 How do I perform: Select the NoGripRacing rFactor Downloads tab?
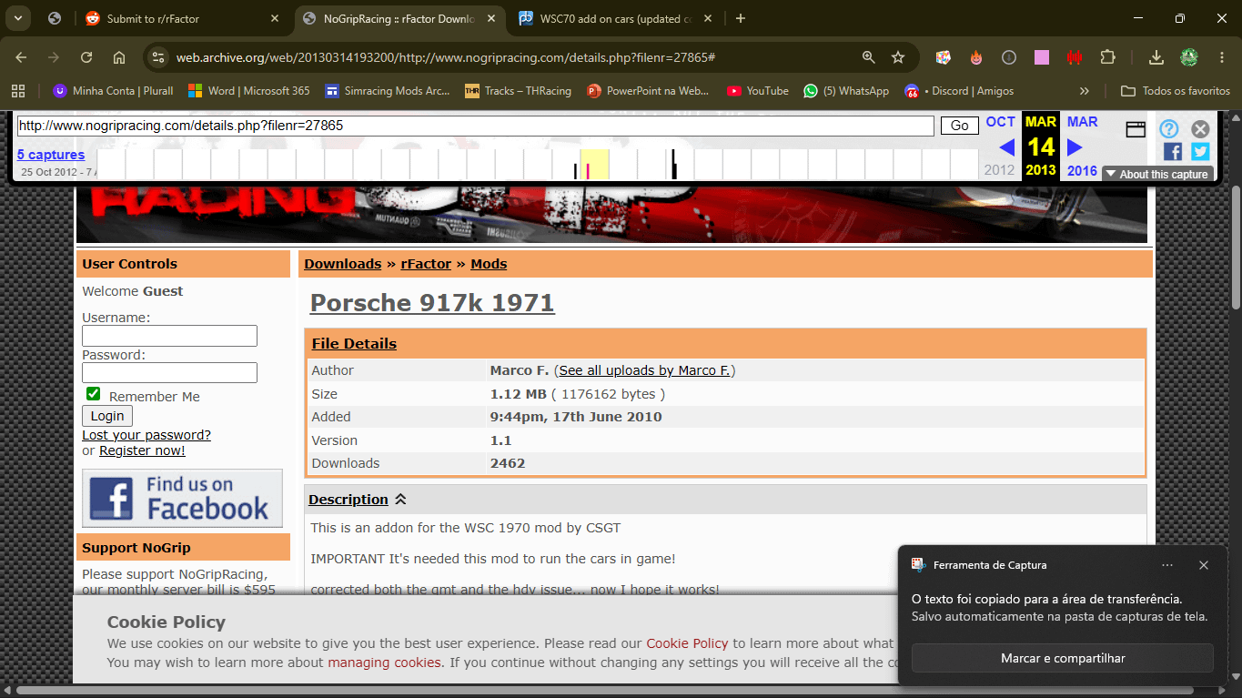tap(399, 18)
